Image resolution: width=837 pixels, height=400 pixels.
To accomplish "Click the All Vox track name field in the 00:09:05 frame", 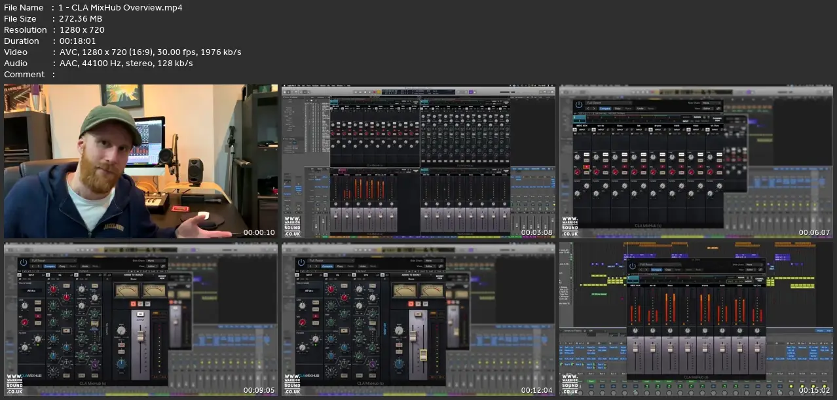I will [33, 290].
